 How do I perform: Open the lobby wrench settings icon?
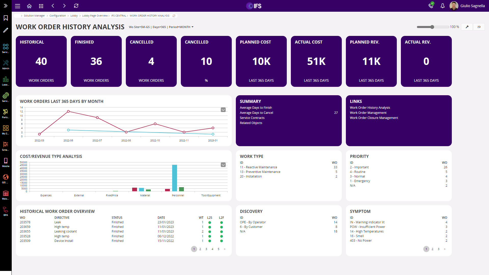click(467, 27)
